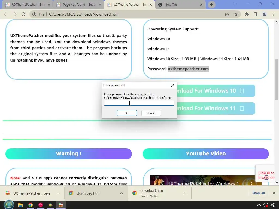This screenshot has width=279, height=209.
Task: Show all downloads
Action: [258, 193]
